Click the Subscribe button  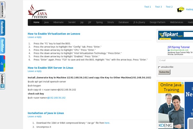164,72
